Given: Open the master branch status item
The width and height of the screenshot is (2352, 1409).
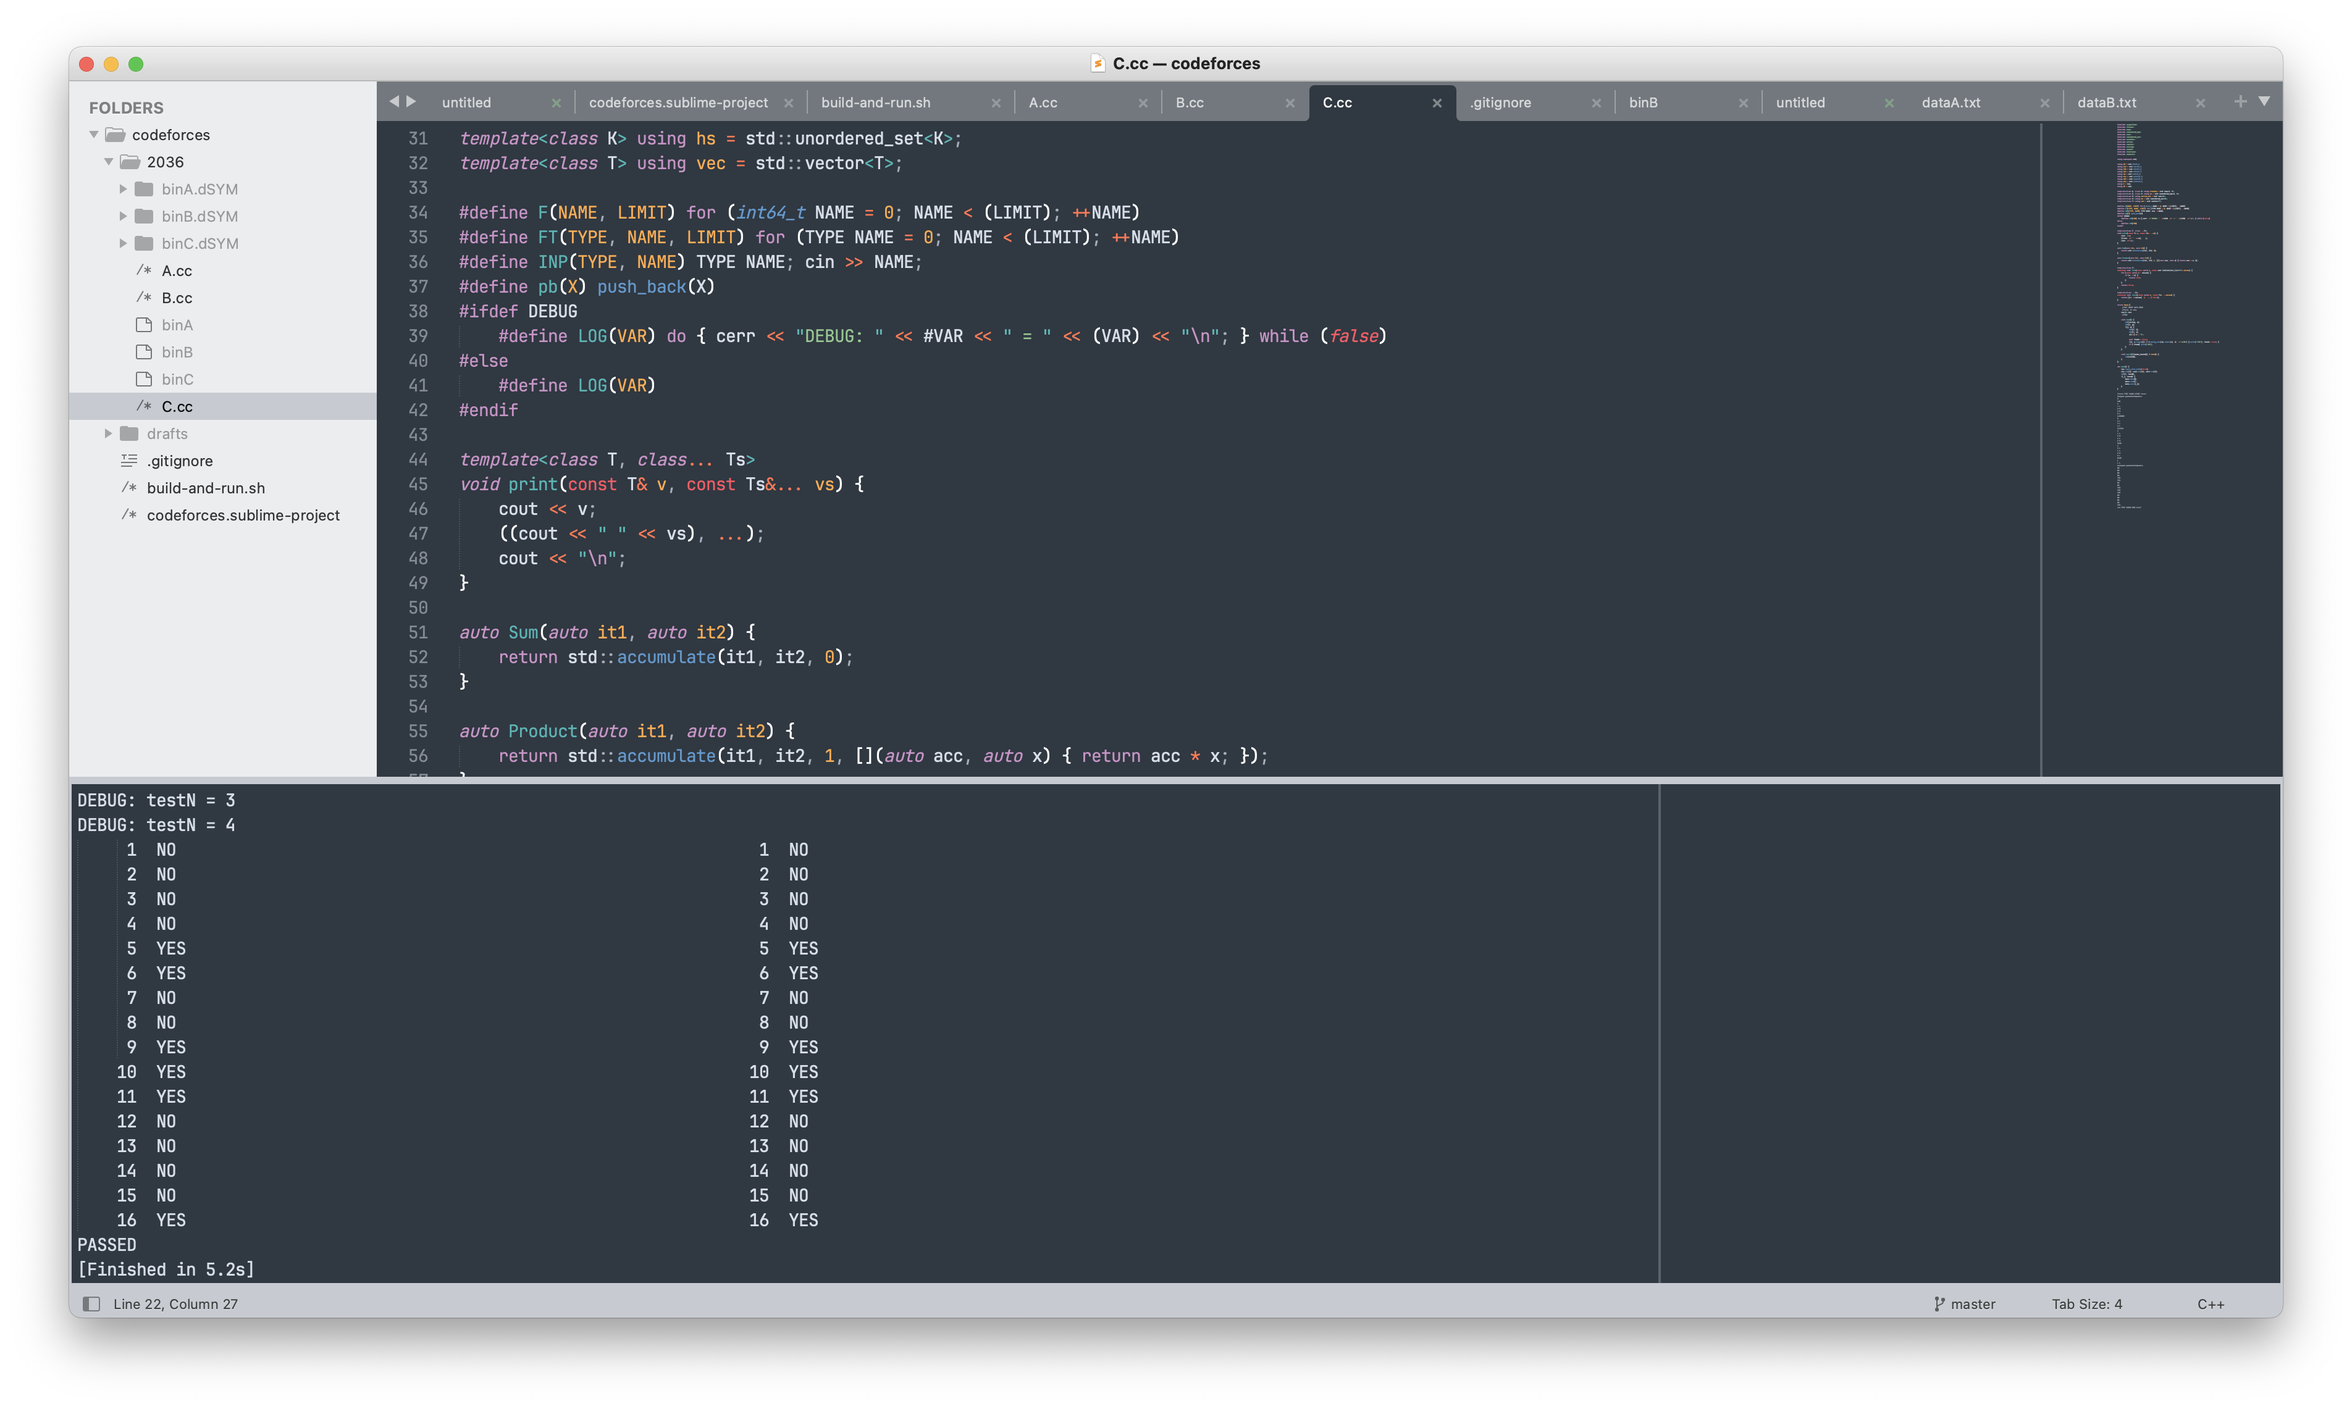Looking at the screenshot, I should pos(1965,1303).
